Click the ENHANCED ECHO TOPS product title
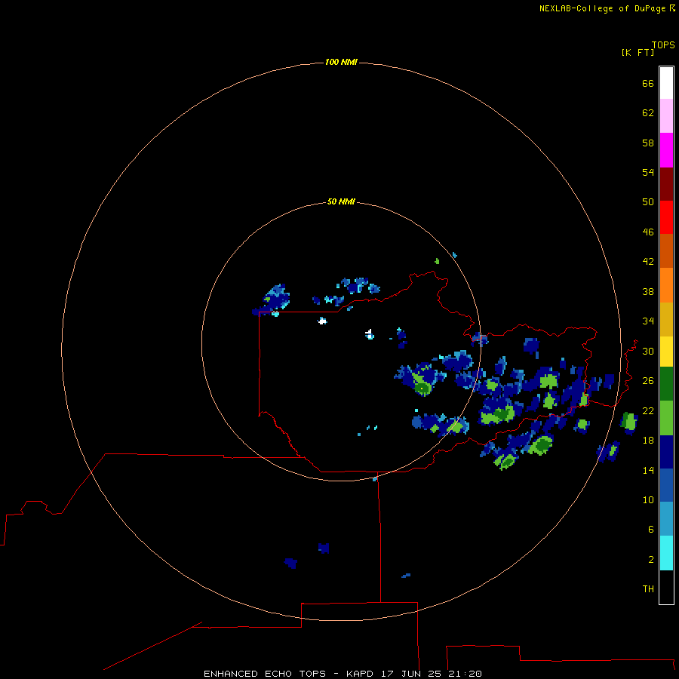 (265, 674)
